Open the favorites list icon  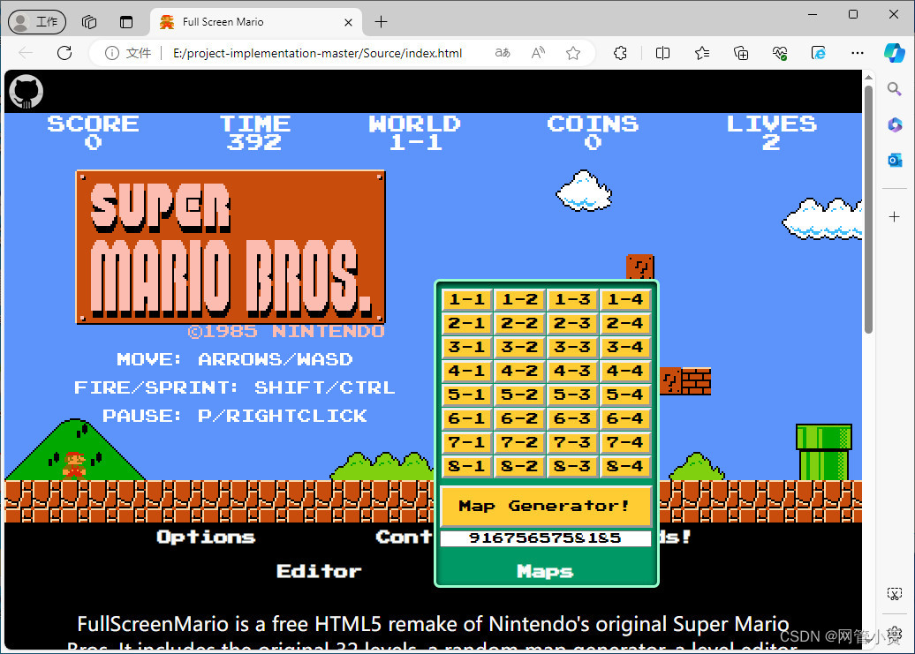click(x=702, y=53)
